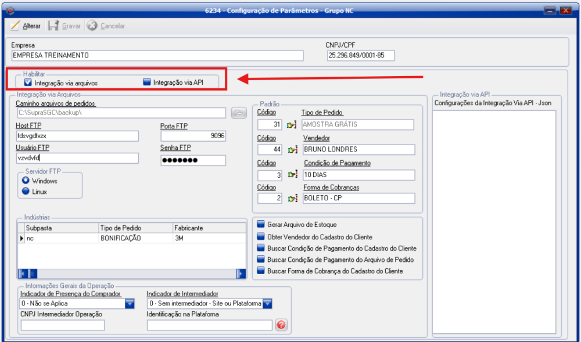Expand Indicador de Intermediador dropdown
581x342 pixels.
[267, 303]
